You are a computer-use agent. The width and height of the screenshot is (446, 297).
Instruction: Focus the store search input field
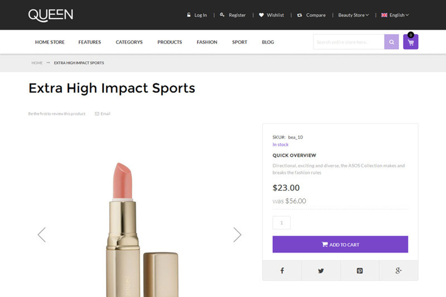pyautogui.click(x=348, y=42)
